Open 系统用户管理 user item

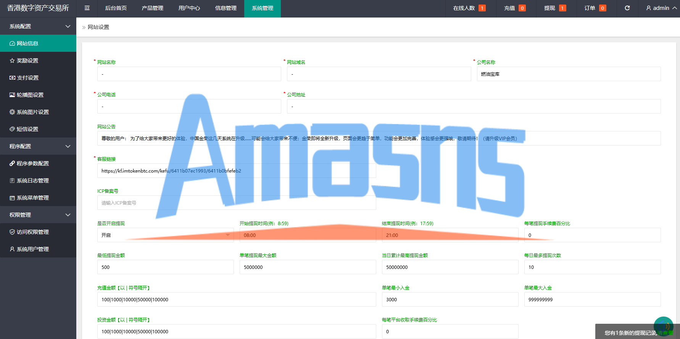(38, 249)
